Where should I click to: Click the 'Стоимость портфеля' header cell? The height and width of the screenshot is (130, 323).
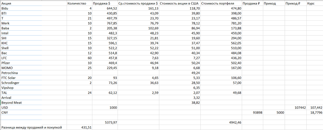pos(221,4)
